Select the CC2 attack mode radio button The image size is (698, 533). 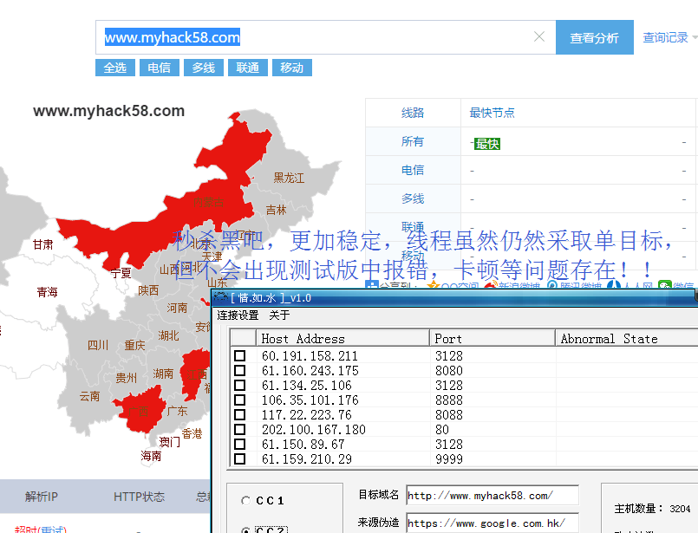click(245, 530)
